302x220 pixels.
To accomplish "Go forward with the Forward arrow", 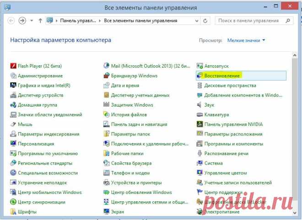I will pos(22,21).
